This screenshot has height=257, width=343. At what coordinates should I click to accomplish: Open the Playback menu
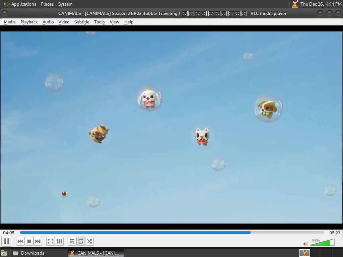click(x=29, y=22)
